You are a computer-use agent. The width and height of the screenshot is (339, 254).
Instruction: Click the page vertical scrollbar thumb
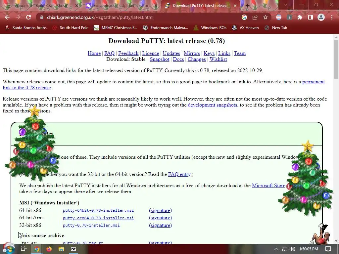click(x=336, y=59)
